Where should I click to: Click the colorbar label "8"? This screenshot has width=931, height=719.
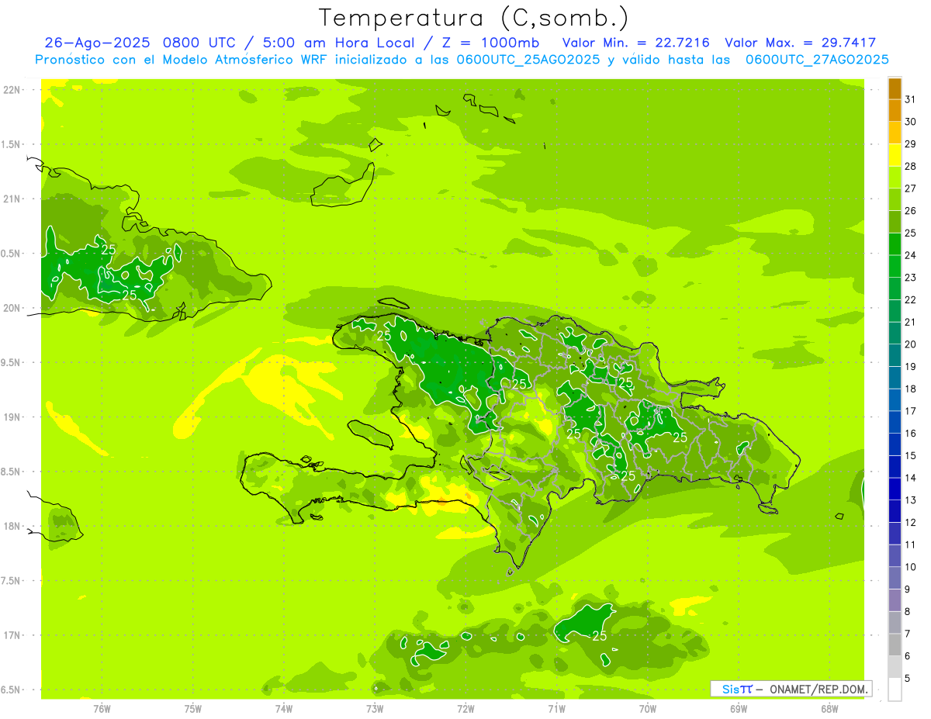[907, 611]
